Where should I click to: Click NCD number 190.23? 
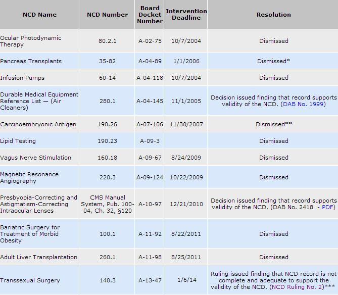click(107, 141)
